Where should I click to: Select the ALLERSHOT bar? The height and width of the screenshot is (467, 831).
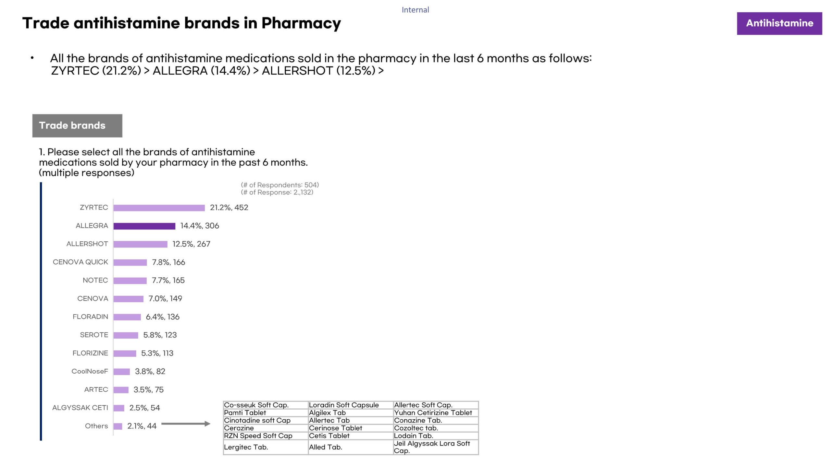(140, 244)
